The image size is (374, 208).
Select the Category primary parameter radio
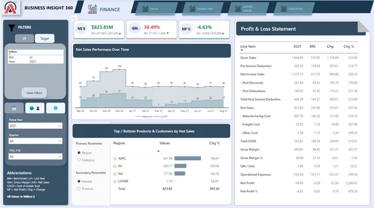pyautogui.click(x=79, y=160)
